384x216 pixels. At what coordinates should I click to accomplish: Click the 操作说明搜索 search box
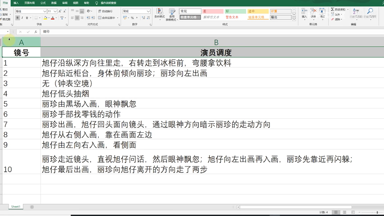pyautogui.click(x=106, y=3)
